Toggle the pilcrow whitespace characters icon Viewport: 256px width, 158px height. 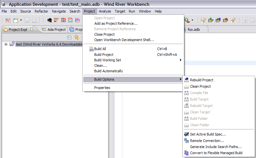tap(245, 21)
